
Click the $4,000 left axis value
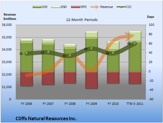point(7,50)
